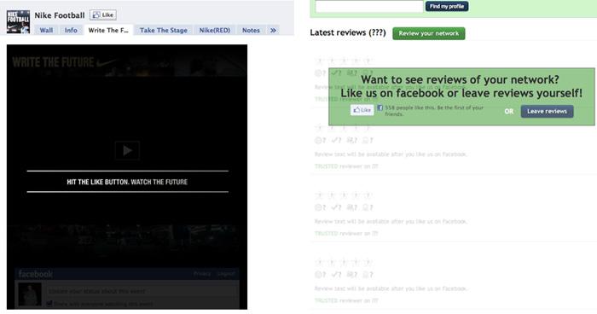Viewport: 597px width, 314px height.
Task: Open the Take The Stage tab
Action: point(164,30)
